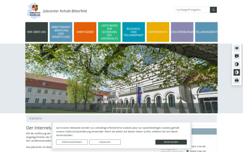This screenshot has height=152, width=243.
Task: Open Leistungen zur Sicherung des Unterhalts
Action: 109,32
